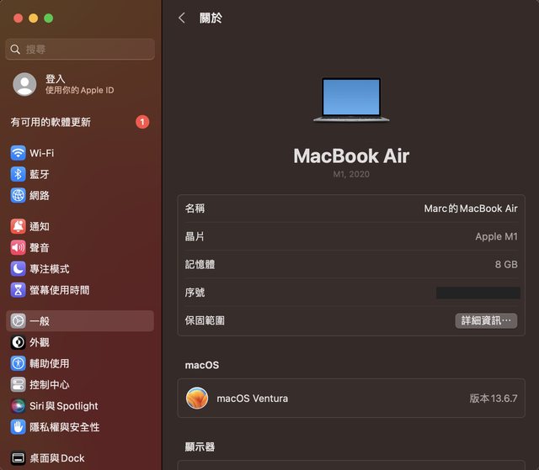Click the 記憶體 memory label
The height and width of the screenshot is (470, 539).
pos(200,265)
